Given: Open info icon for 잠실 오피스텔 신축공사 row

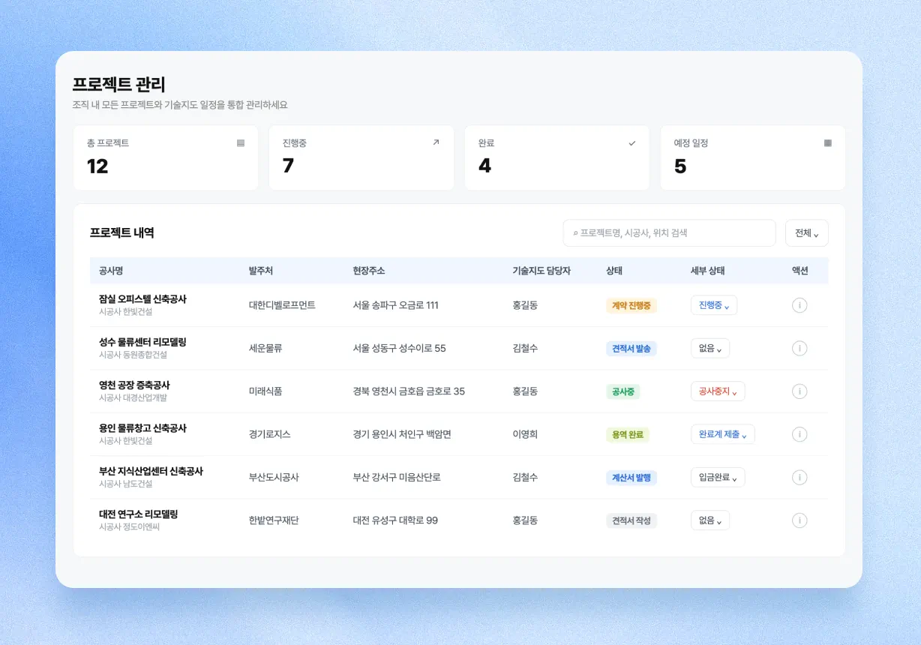Looking at the screenshot, I should (x=799, y=305).
